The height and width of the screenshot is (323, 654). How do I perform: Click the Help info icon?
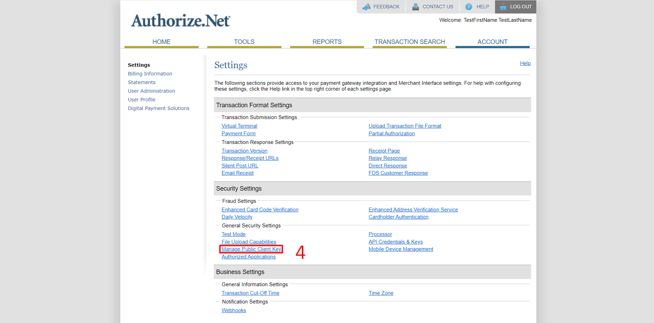point(469,7)
